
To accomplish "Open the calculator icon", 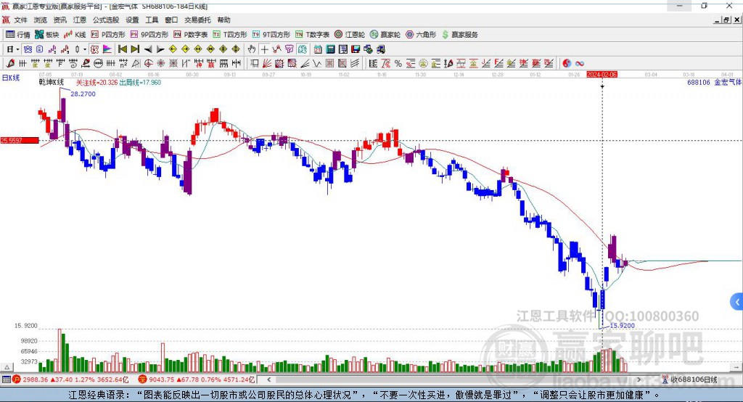I will (330, 49).
